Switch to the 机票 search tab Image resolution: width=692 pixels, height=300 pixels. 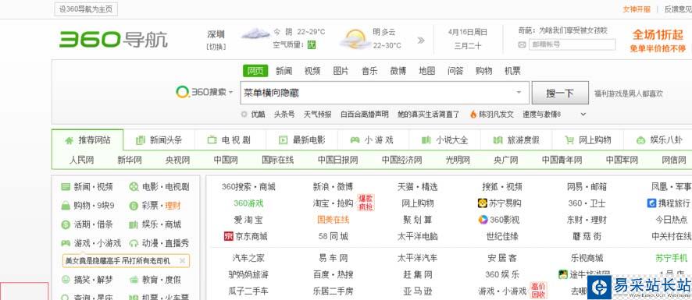pyautogui.click(x=512, y=70)
